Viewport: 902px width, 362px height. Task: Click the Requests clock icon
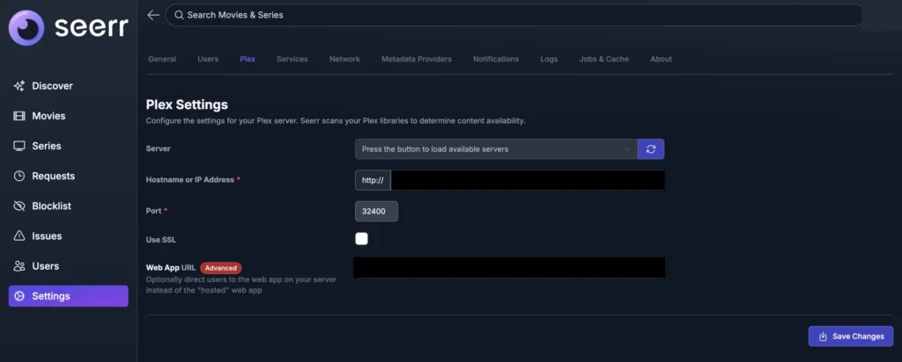pos(19,176)
